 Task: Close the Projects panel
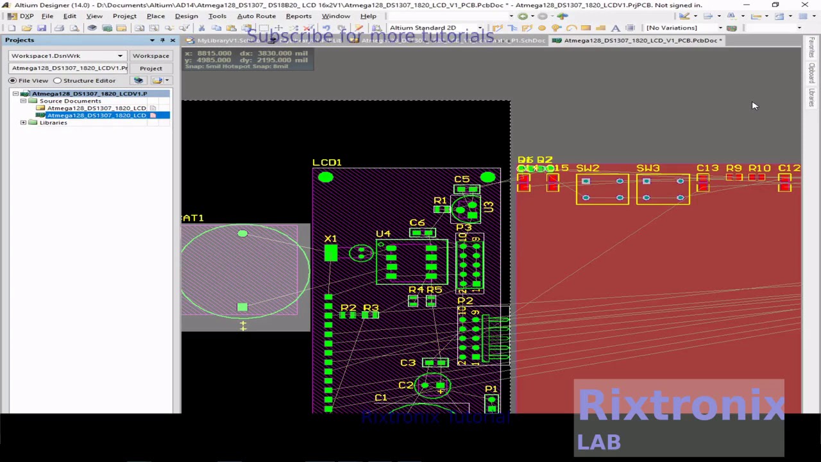click(173, 40)
